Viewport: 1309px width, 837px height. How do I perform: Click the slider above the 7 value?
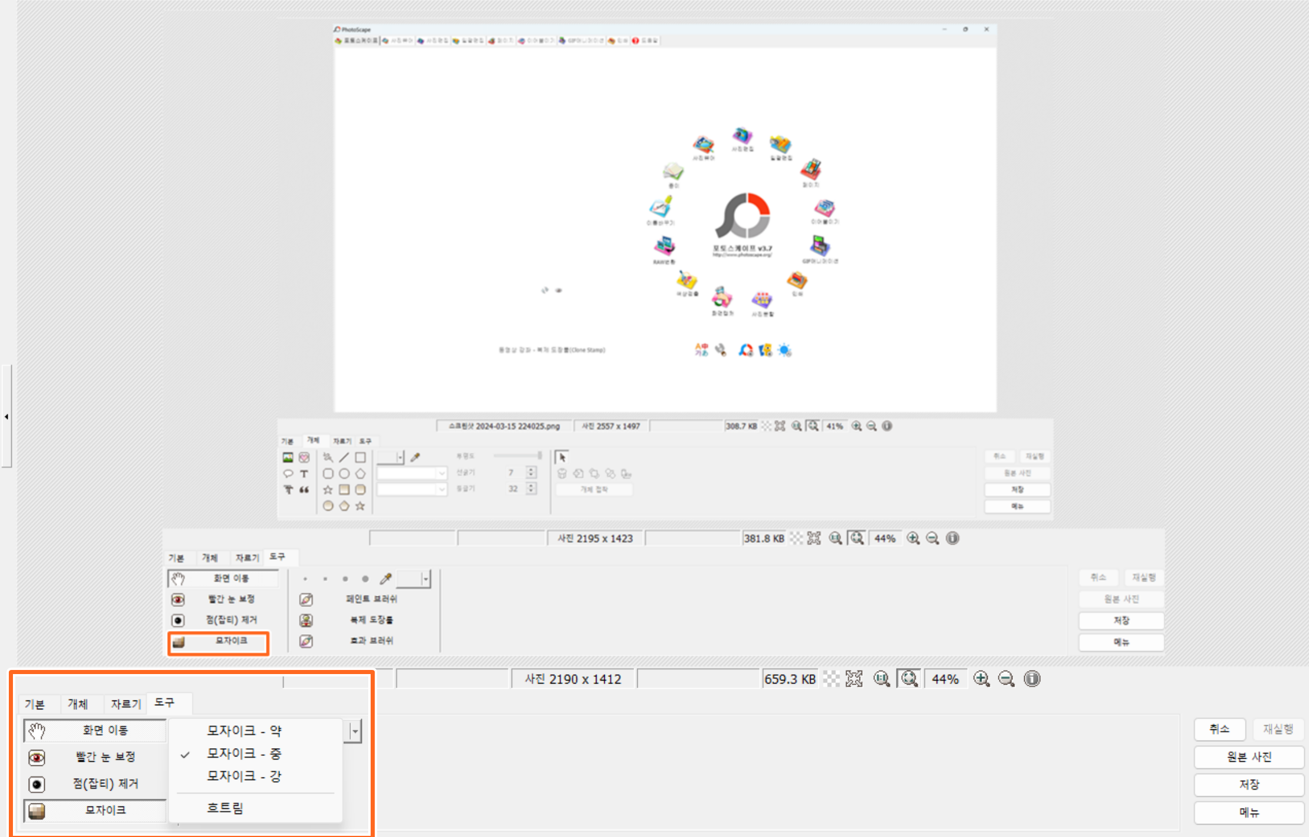pyautogui.click(x=517, y=455)
